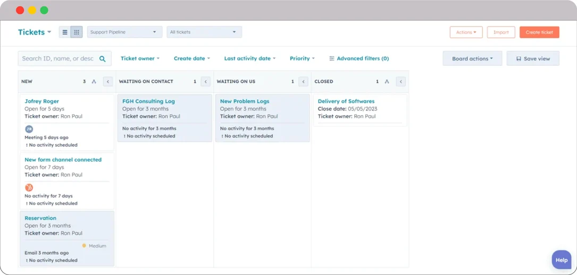Open the Last activity date filter

250,58
